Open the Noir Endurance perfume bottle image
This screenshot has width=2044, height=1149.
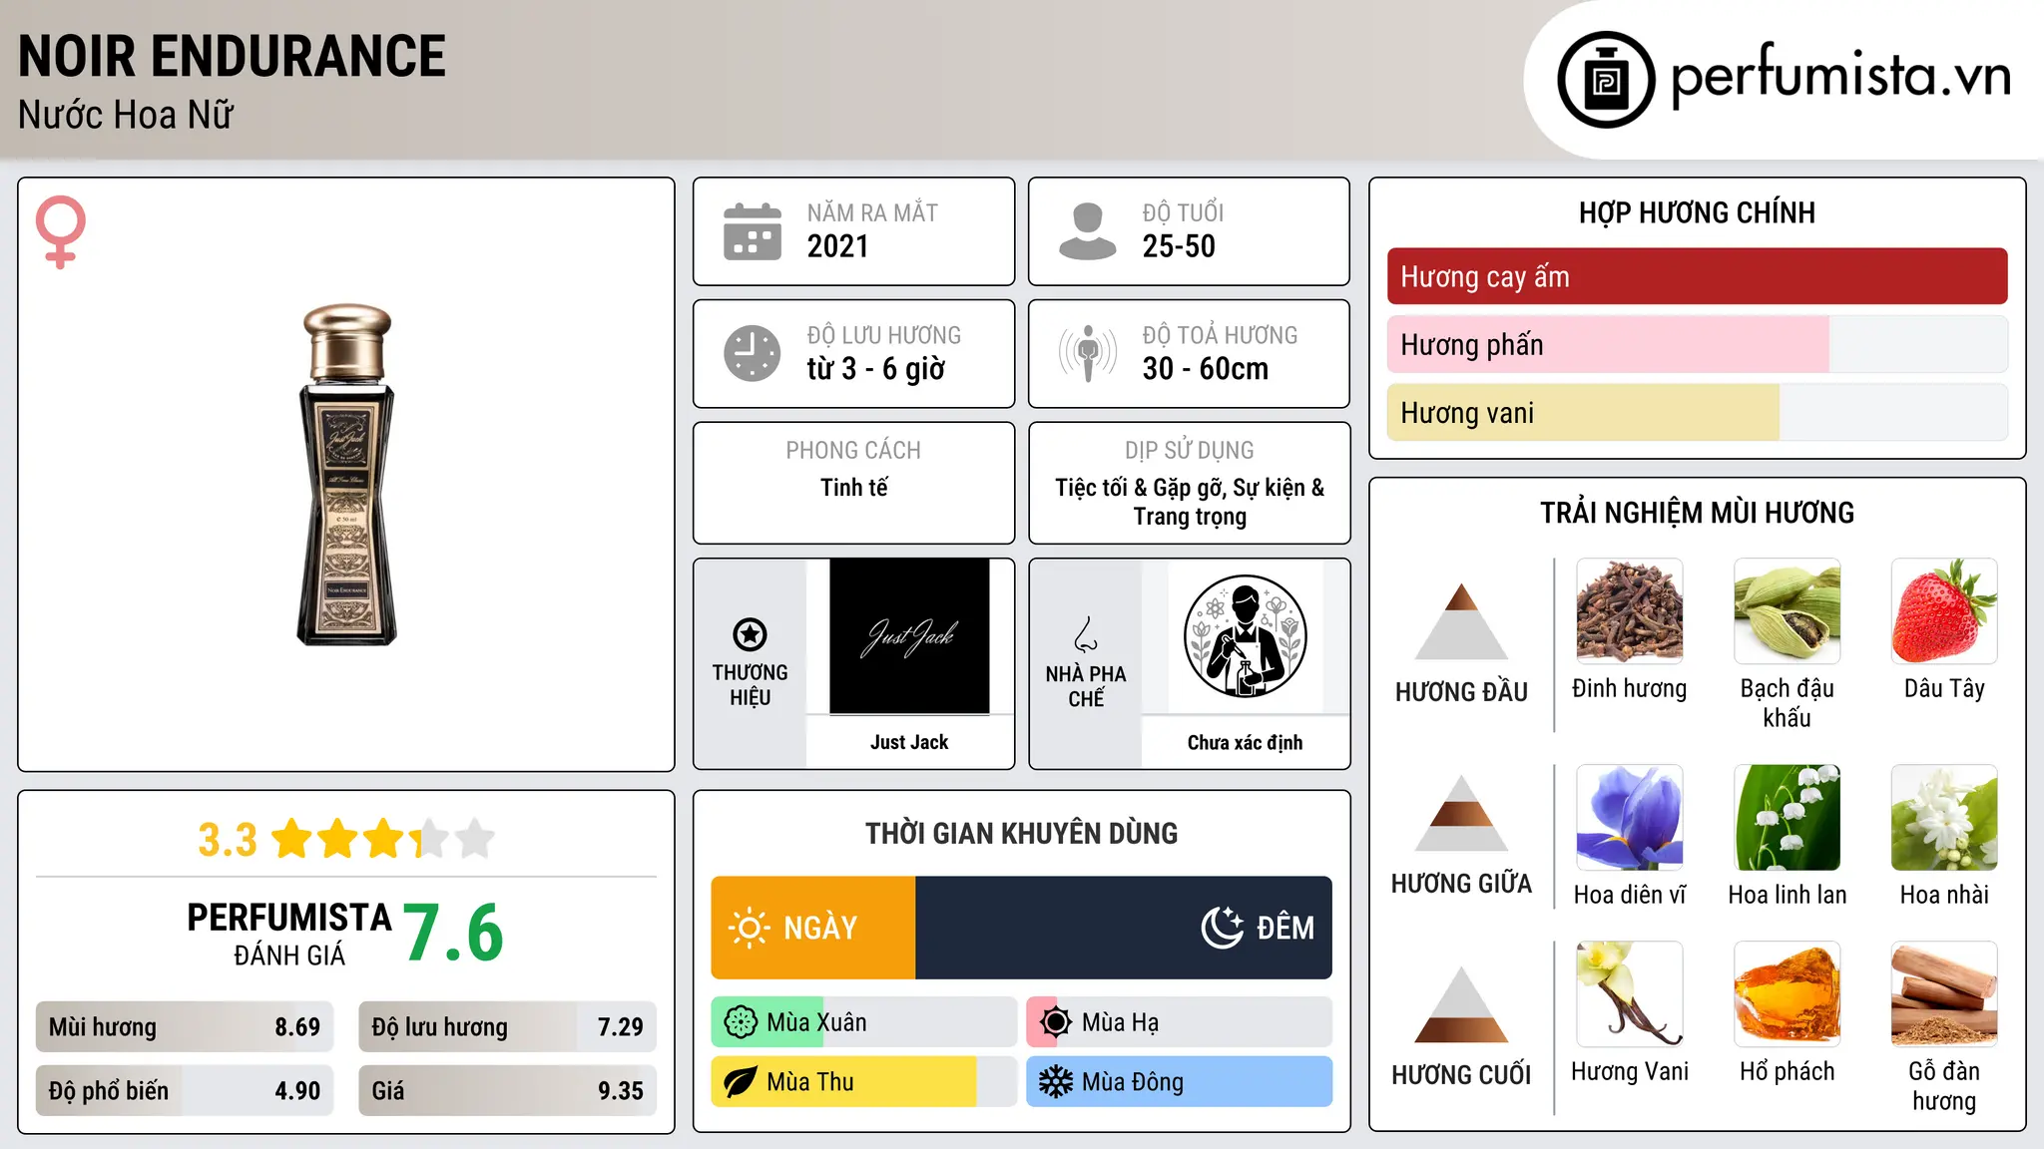346,475
